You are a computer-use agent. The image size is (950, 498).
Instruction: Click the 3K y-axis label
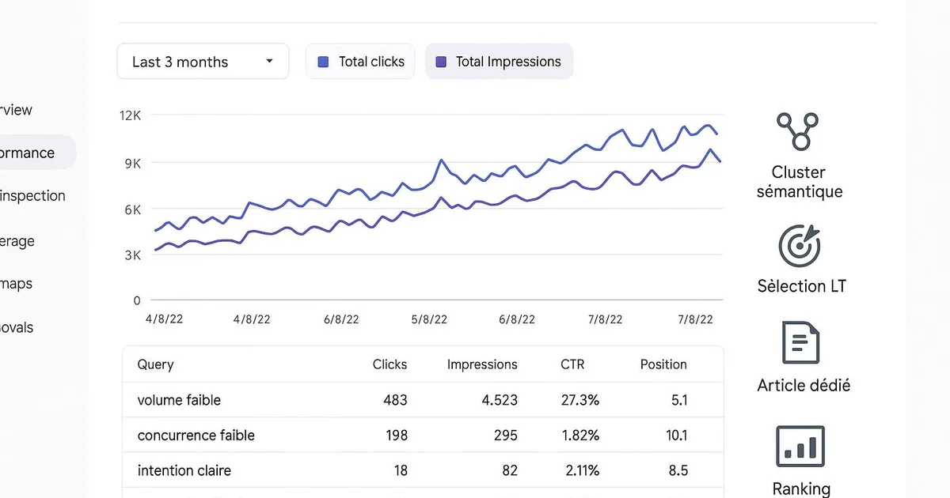click(x=131, y=255)
